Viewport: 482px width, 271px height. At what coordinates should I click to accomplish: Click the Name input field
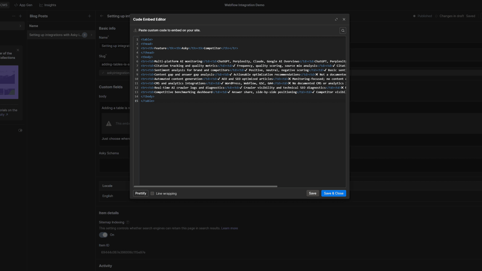(114, 46)
